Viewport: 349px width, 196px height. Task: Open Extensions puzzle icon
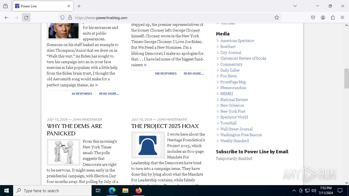pyautogui.click(x=333, y=18)
